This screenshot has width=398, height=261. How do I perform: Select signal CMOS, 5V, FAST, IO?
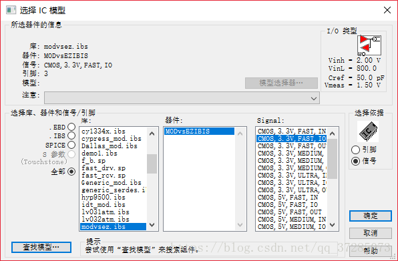tap(291, 205)
